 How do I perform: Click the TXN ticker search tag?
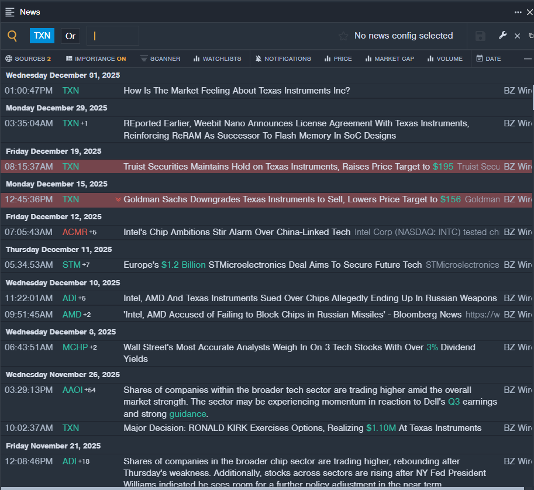point(42,36)
